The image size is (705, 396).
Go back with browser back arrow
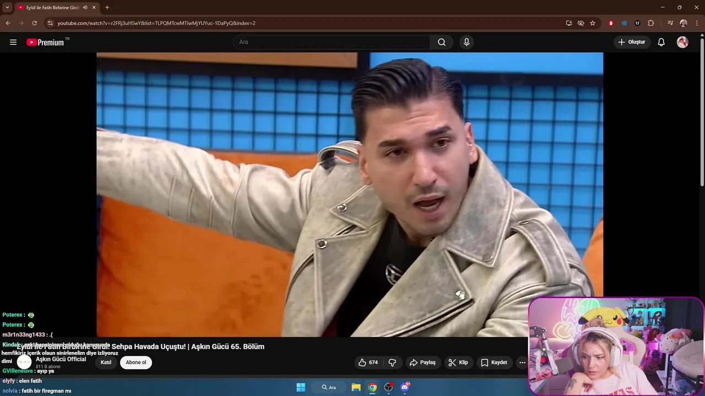point(8,23)
